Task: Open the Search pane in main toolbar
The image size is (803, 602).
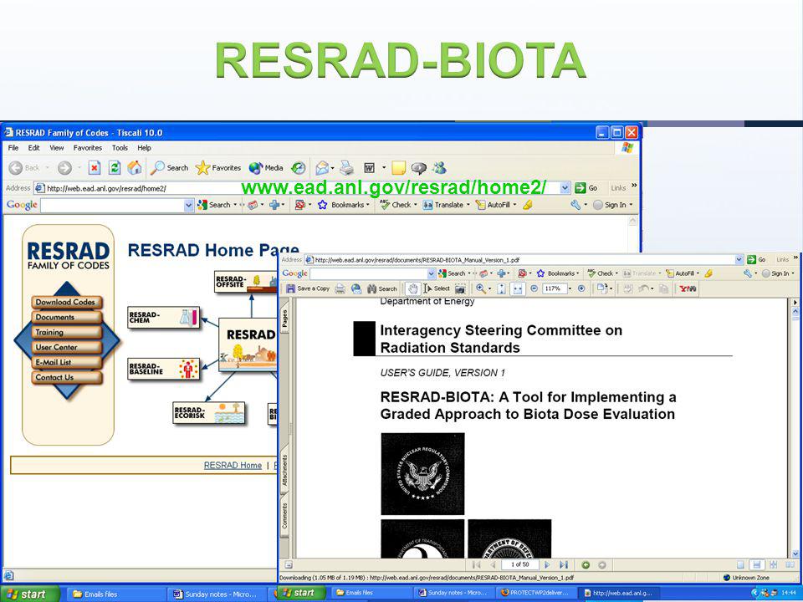Action: [x=170, y=167]
